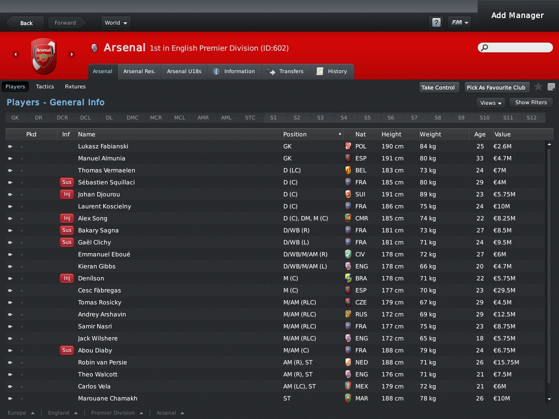Image resolution: width=559 pixels, height=419 pixels.
Task: Click the next club arrow beside the crest
Action: 72,55
